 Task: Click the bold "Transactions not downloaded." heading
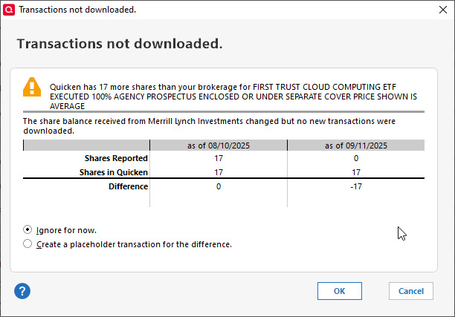(x=120, y=43)
